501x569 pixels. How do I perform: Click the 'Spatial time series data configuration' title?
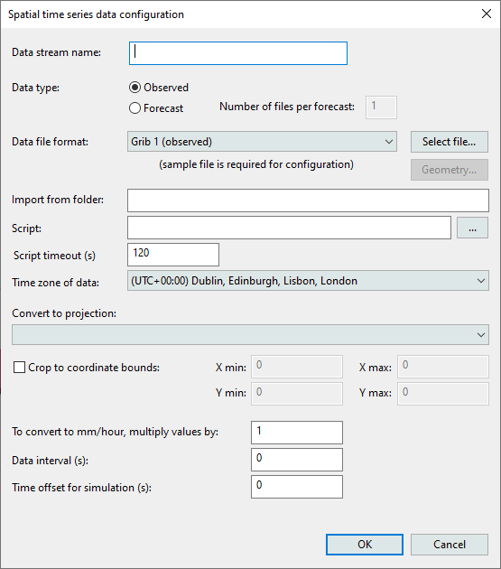tap(96, 14)
